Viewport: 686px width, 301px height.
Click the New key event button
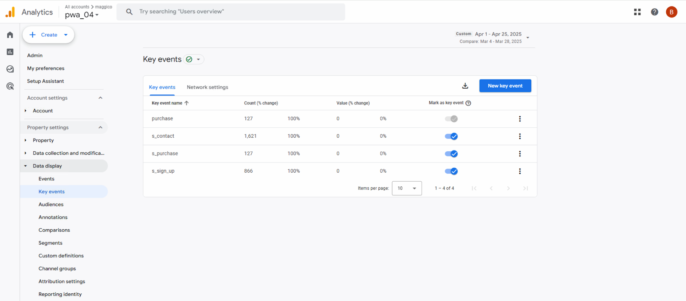(505, 86)
